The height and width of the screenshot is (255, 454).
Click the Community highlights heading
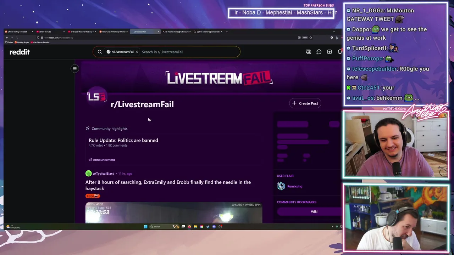(109, 129)
